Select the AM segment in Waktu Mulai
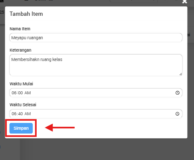The width and height of the screenshot is (194, 160). pyautogui.click(x=28, y=93)
